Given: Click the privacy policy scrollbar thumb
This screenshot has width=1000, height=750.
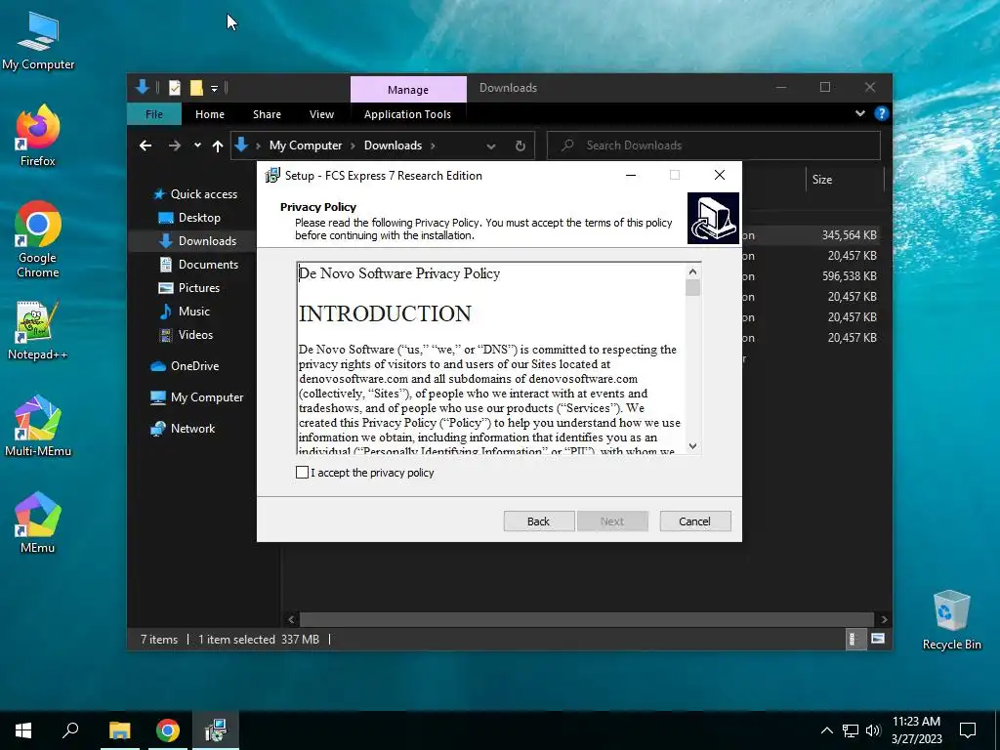Looking at the screenshot, I should pyautogui.click(x=692, y=288).
